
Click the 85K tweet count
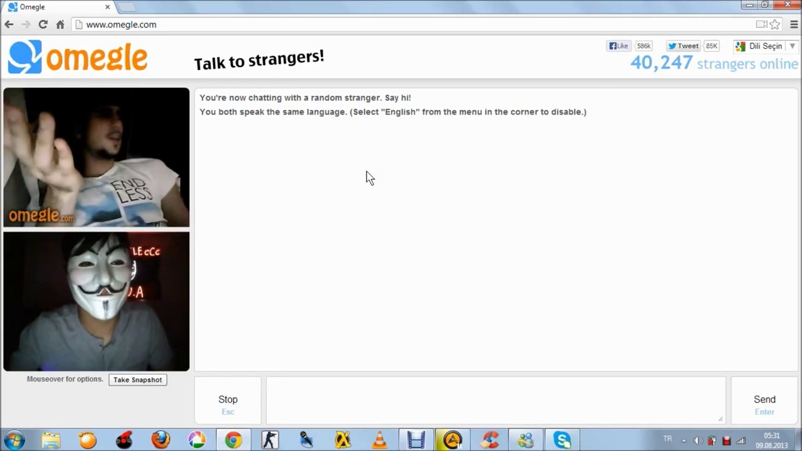coord(711,46)
